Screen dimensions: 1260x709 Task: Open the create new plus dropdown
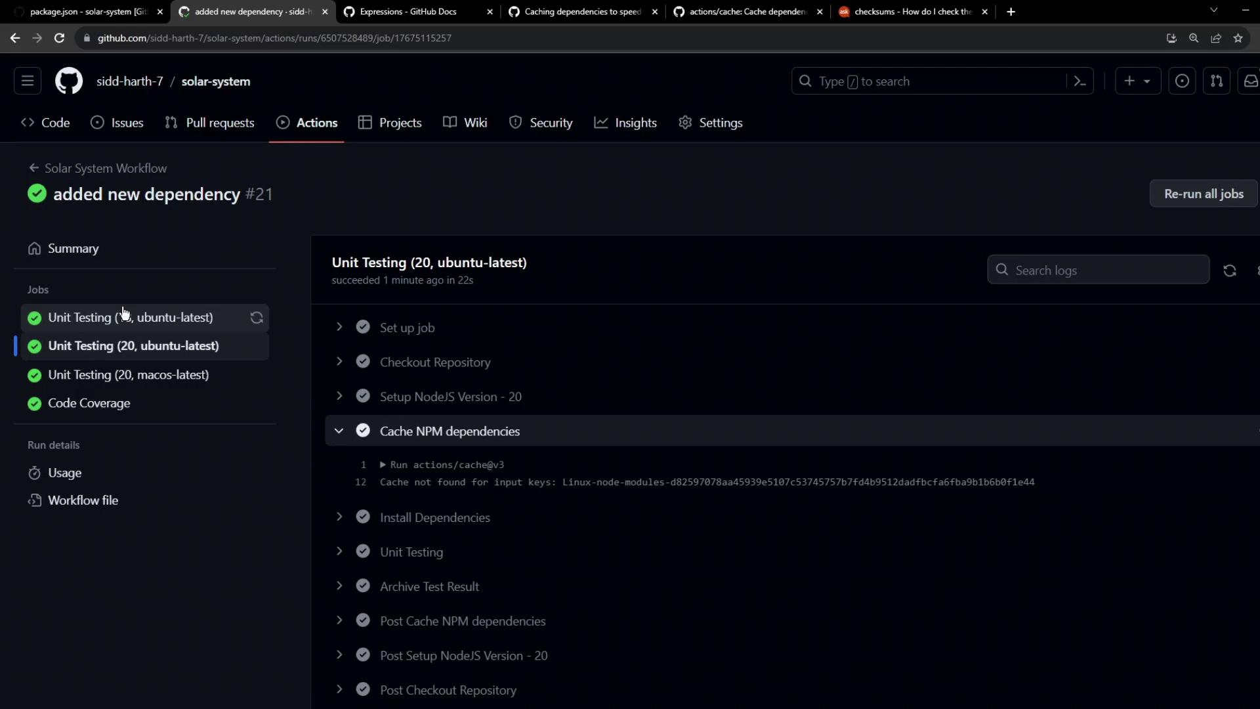[x=1137, y=81]
